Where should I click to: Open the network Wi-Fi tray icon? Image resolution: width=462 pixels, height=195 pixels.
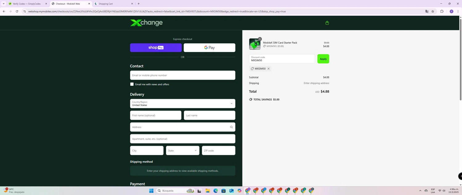tap(440, 191)
